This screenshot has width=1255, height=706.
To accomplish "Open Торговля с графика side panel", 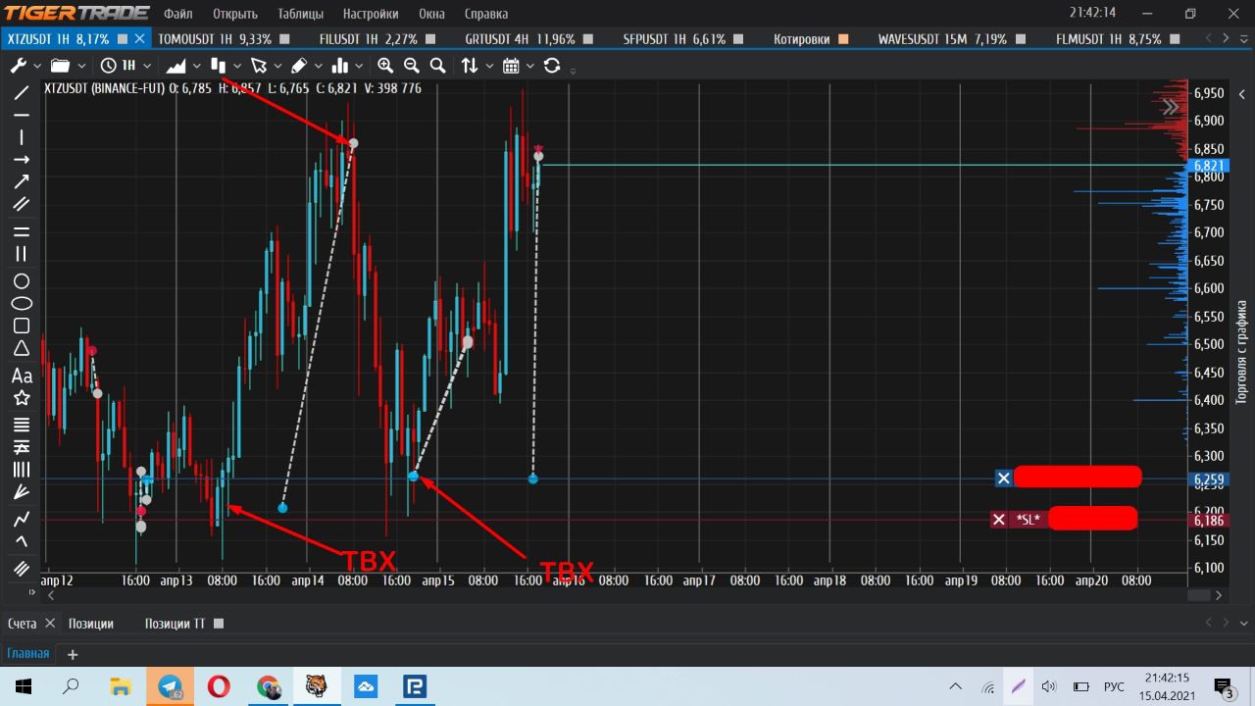I will (1241, 352).
